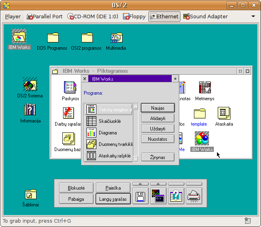Open the Šablonai templates folder
261x227 pixels.
31,194
